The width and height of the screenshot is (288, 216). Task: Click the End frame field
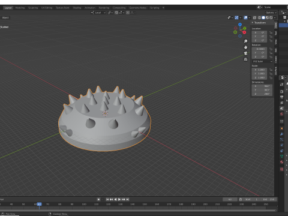click(269, 199)
